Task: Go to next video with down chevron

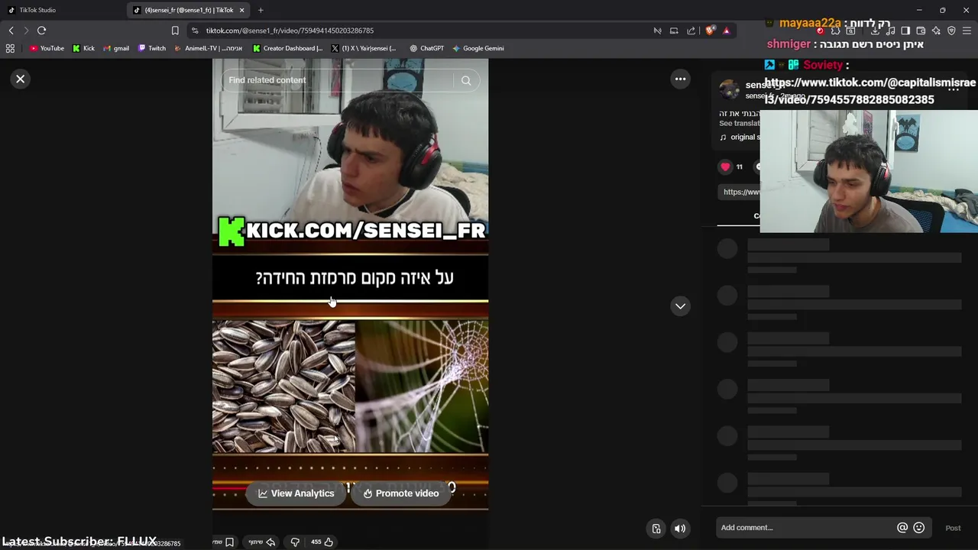Action: [680, 306]
